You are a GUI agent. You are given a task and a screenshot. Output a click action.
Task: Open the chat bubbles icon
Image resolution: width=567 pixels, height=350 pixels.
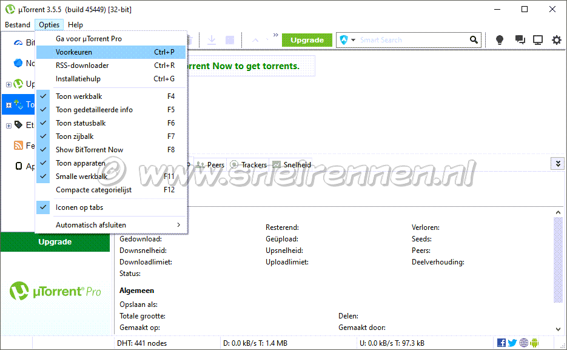pos(520,40)
